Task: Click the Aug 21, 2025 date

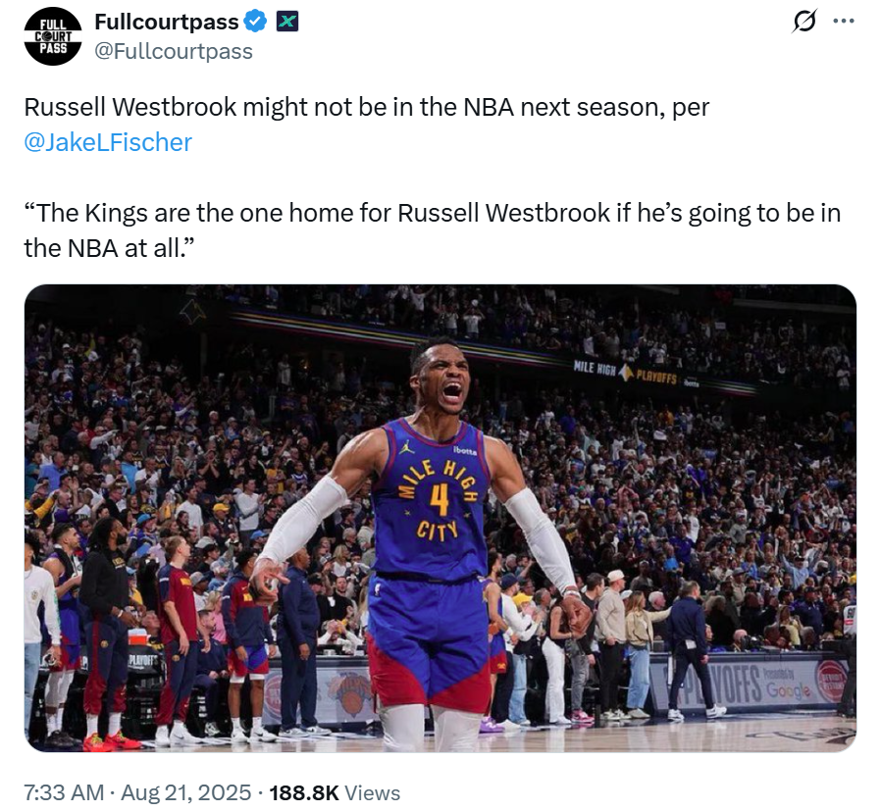Action: (x=186, y=792)
